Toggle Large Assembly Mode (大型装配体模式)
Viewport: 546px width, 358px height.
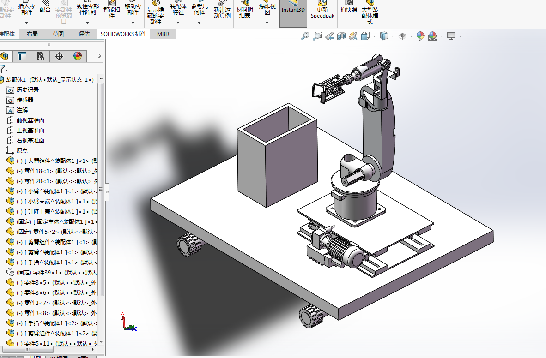[370, 12]
